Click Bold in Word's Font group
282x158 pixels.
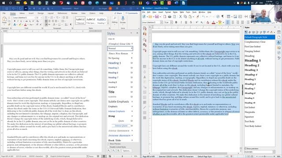coord(15,21)
